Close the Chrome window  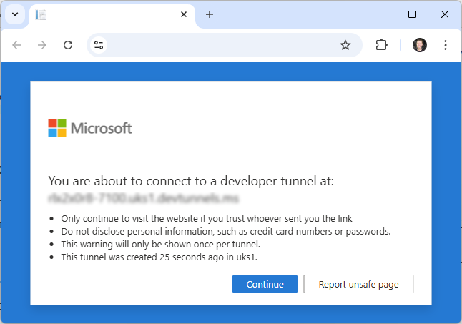tap(445, 14)
